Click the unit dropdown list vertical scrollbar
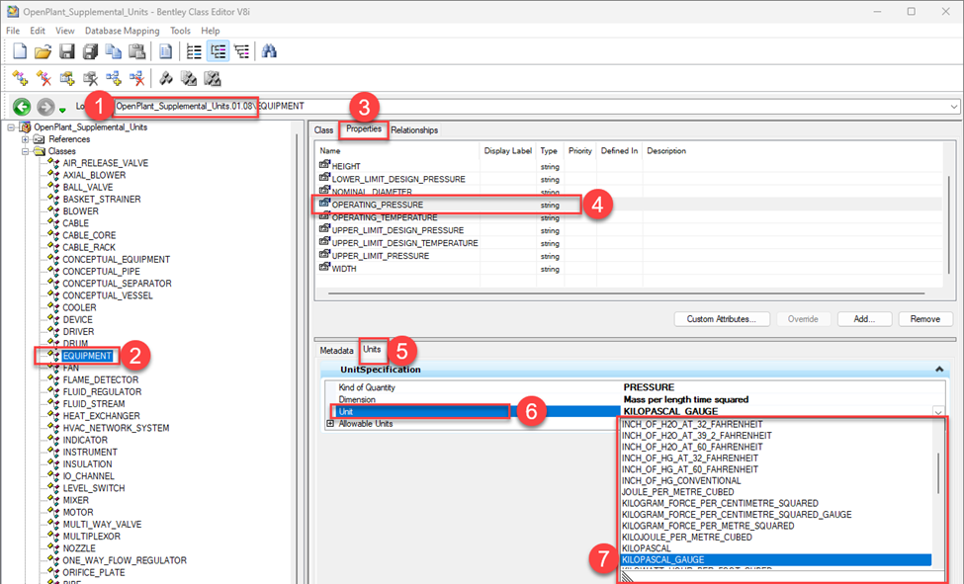 click(x=938, y=473)
